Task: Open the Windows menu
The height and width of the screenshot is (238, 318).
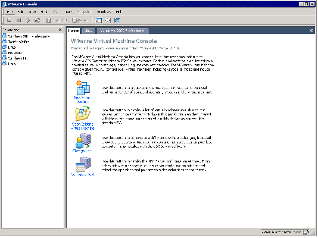Action: [104, 12]
